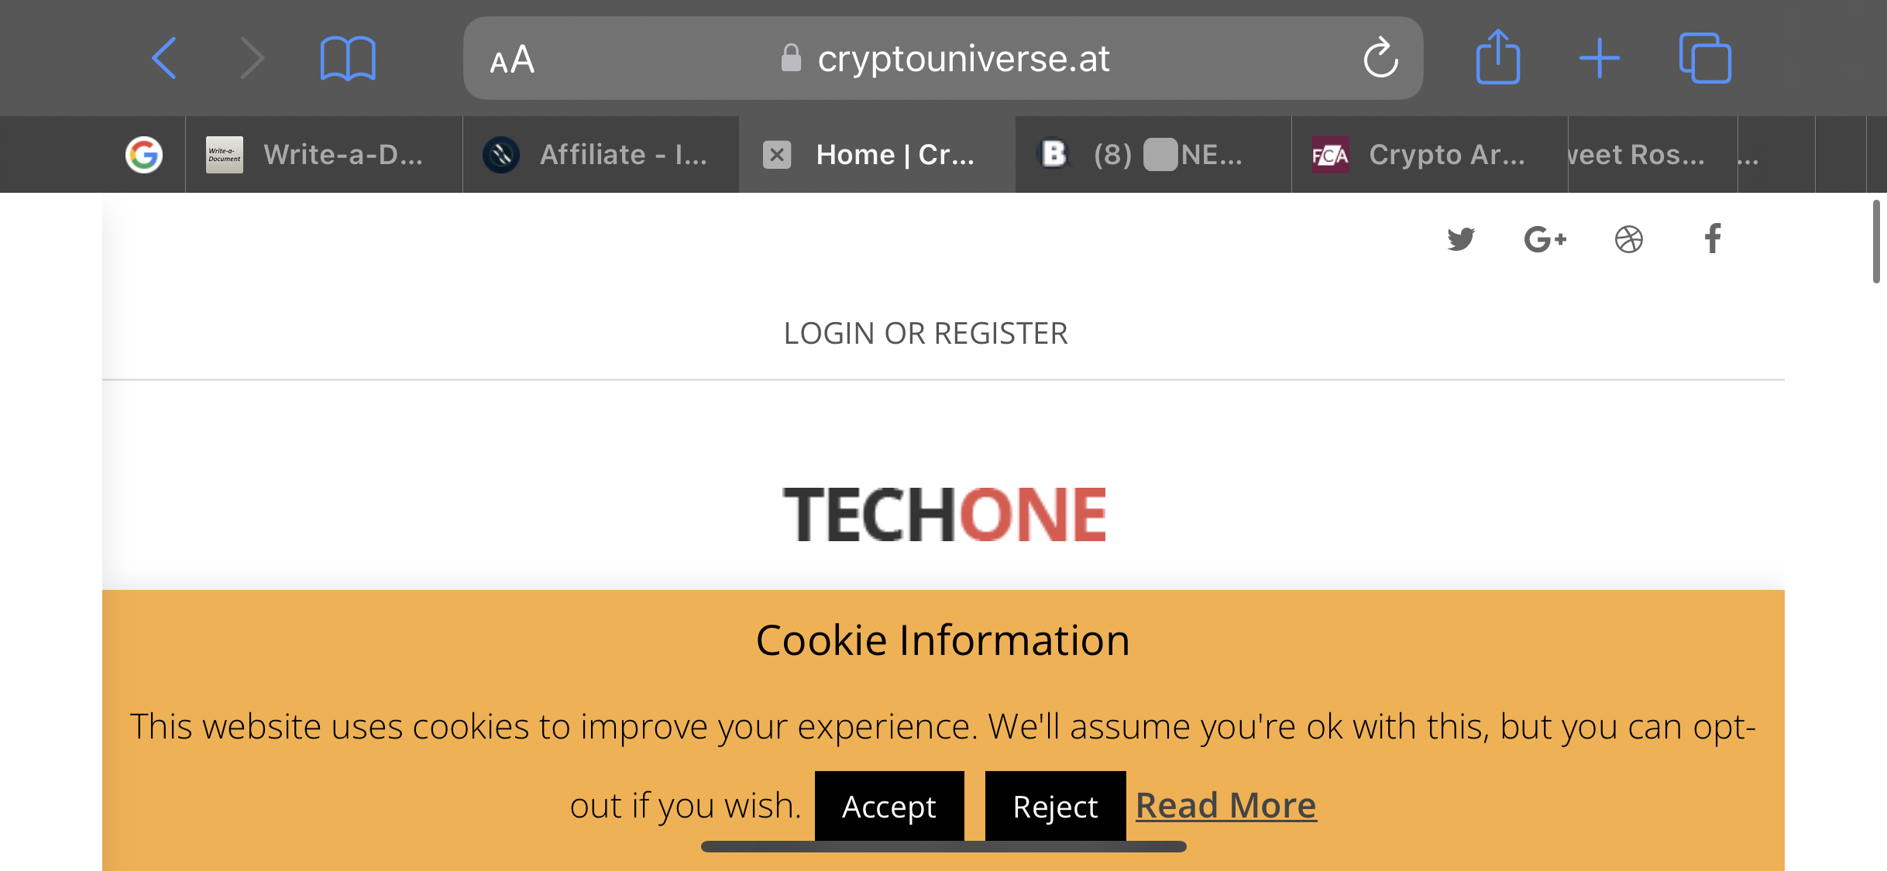This screenshot has width=1887, height=871.
Task: Accept the cookie notice
Action: [x=889, y=806]
